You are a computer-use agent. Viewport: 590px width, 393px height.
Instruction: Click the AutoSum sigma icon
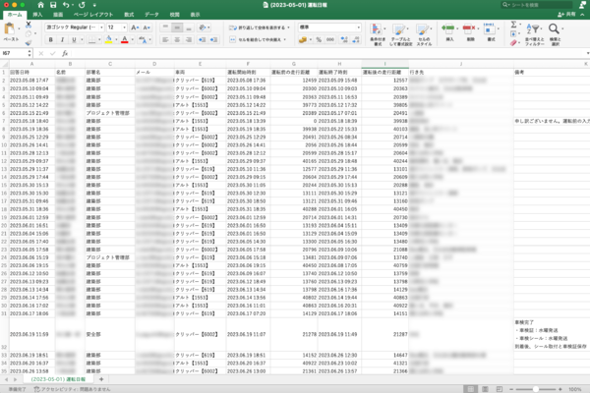click(513, 25)
